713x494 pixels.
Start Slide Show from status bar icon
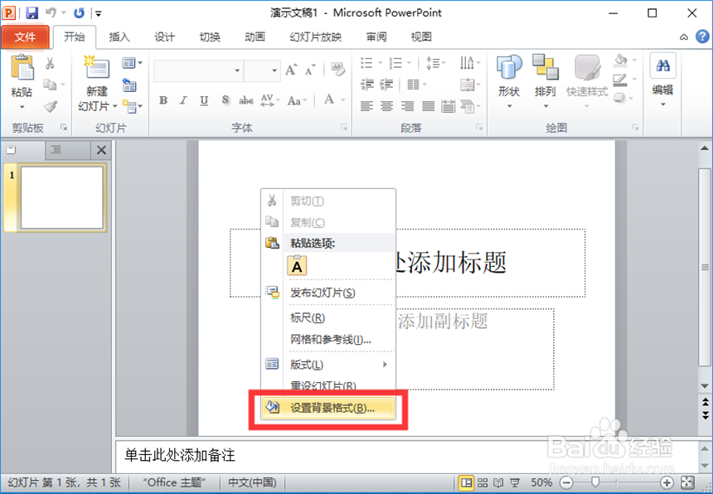pos(515,482)
